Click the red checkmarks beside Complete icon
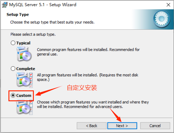Screen dimensions: 174x133 pos(31,80)
